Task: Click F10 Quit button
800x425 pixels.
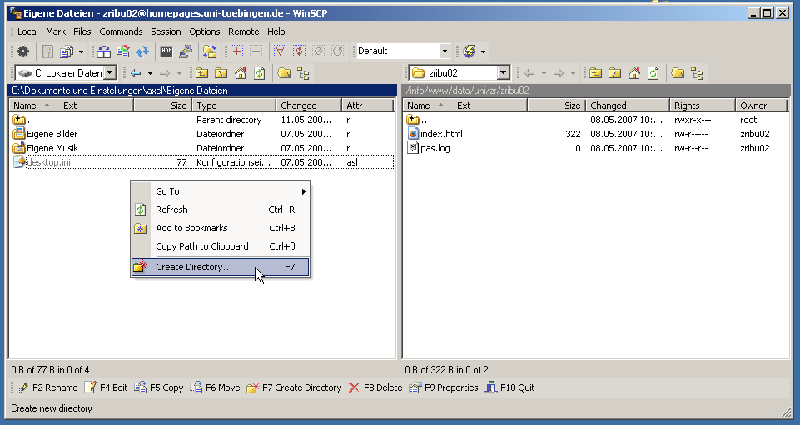Action: 509,388
